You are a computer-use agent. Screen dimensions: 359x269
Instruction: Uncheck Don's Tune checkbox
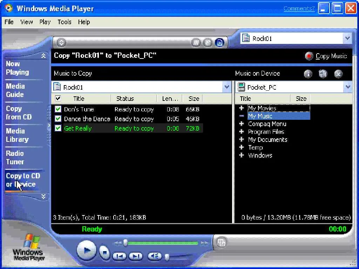(x=58, y=109)
